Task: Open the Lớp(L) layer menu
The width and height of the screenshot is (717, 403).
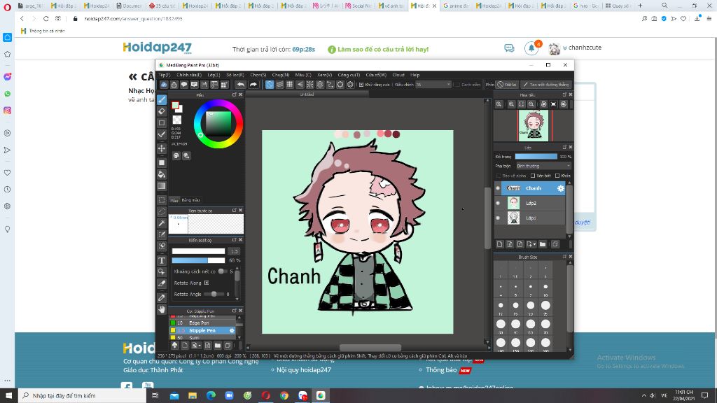Action: [x=214, y=75]
